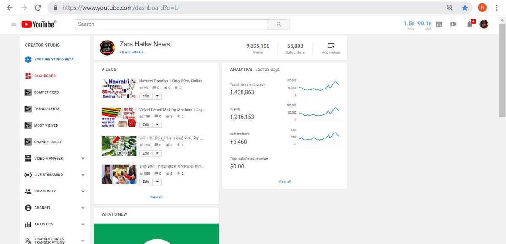506x244 pixels.
Task: Click the create video camera icon
Action: [x=453, y=24]
